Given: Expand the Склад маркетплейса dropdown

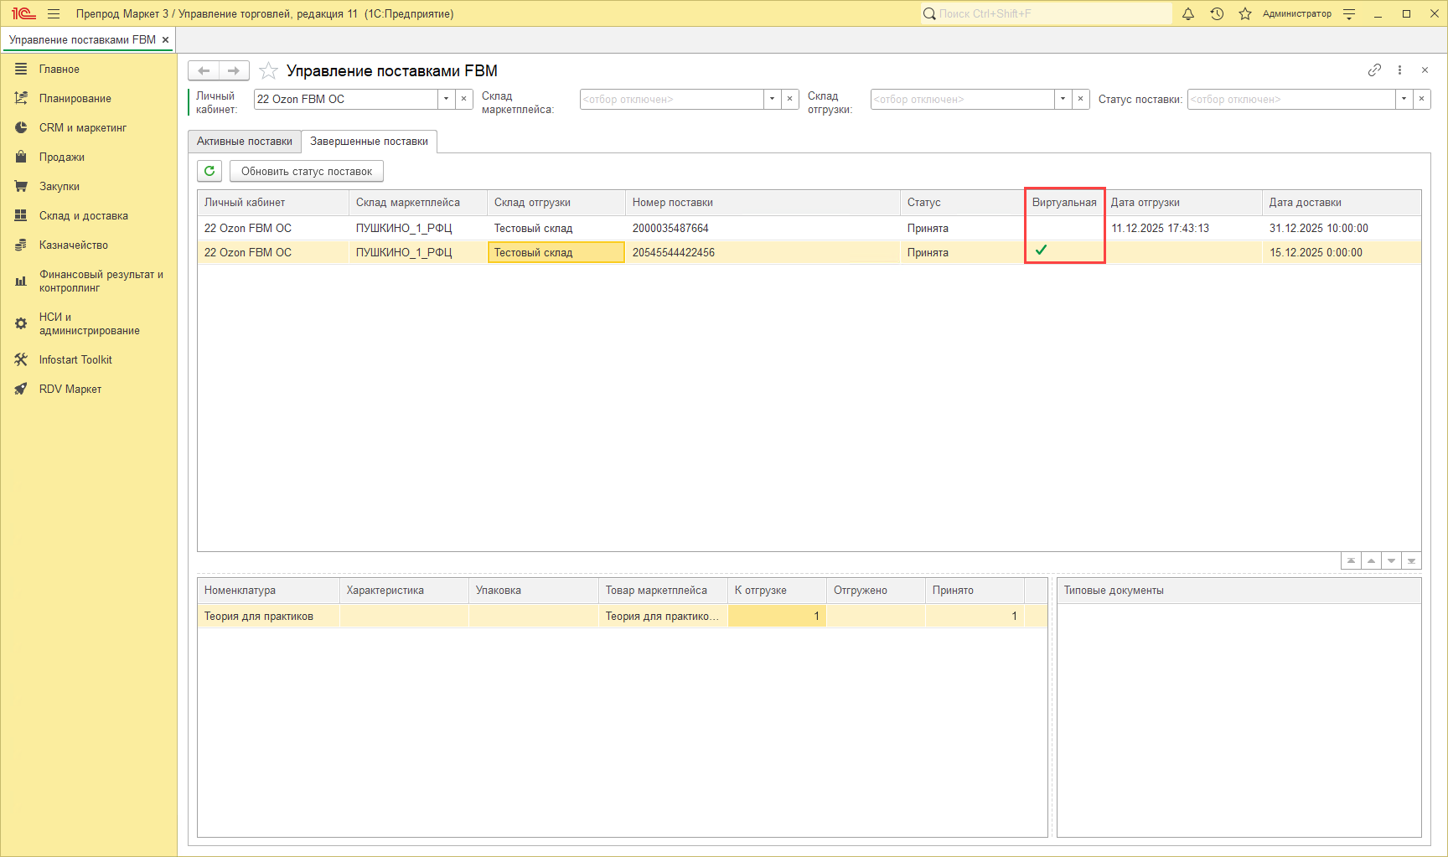Looking at the screenshot, I should pyautogui.click(x=772, y=99).
